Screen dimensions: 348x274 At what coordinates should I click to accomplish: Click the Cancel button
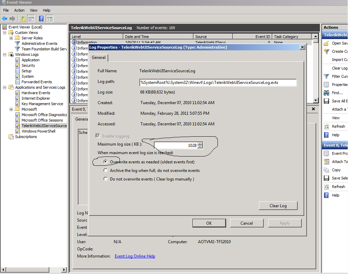pos(247,223)
